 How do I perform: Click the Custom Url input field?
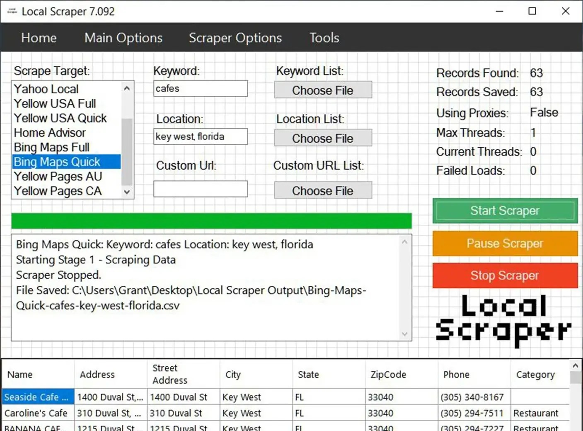pos(200,188)
